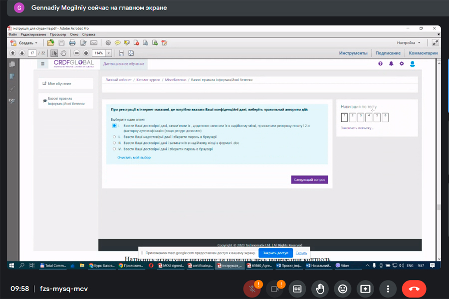
Task: Go to the previous page with the up arrow
Action: point(13,53)
